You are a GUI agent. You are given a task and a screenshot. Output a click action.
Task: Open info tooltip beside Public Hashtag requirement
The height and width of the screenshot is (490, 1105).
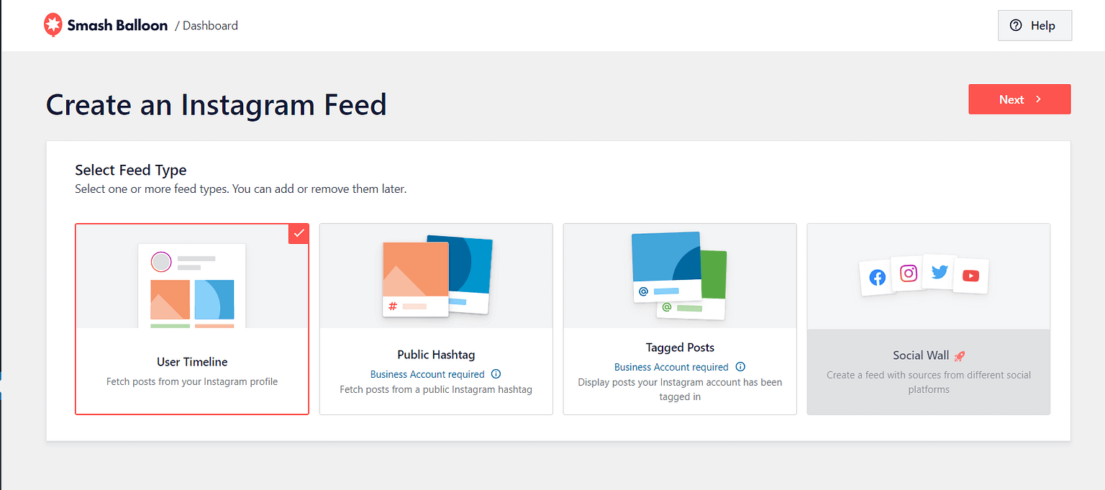(496, 373)
